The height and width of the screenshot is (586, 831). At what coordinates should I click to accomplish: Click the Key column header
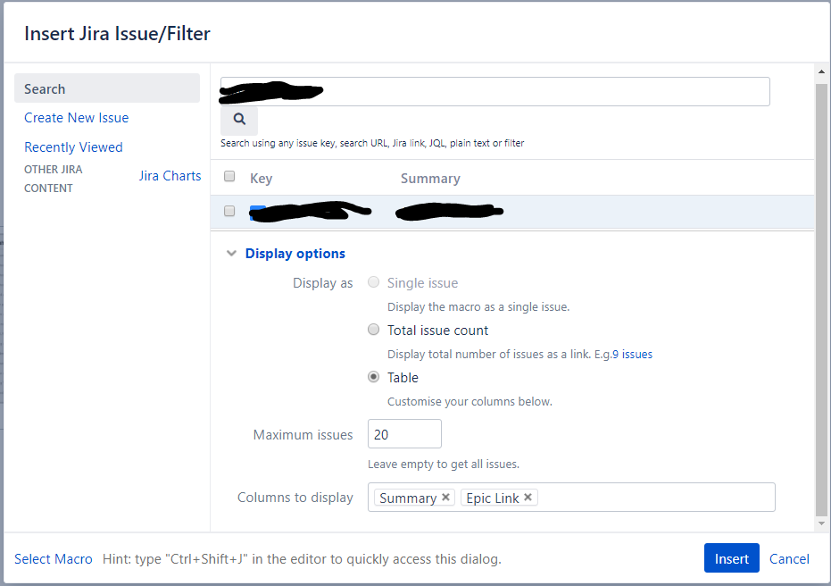pyautogui.click(x=262, y=179)
